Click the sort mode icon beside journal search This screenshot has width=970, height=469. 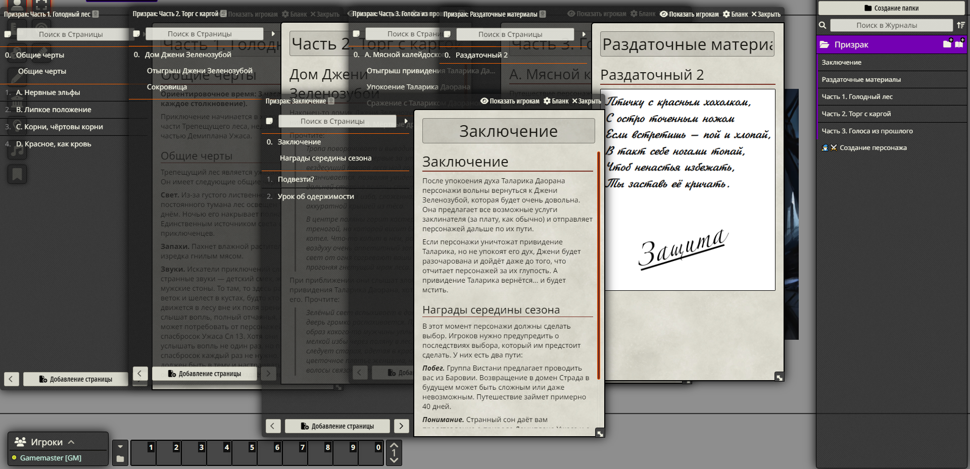960,25
